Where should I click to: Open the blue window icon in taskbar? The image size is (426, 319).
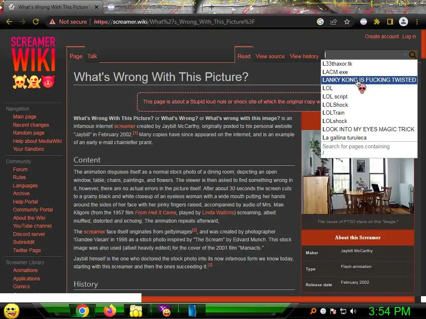coord(192,311)
